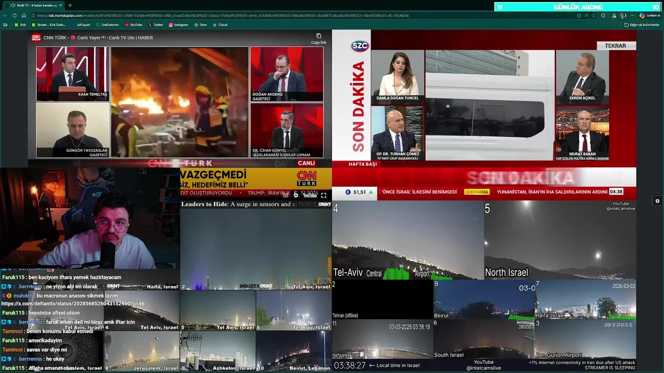Click Tel-Aviv Central Airport camera feed
Screen dimensions: 664x373
(x=408, y=240)
